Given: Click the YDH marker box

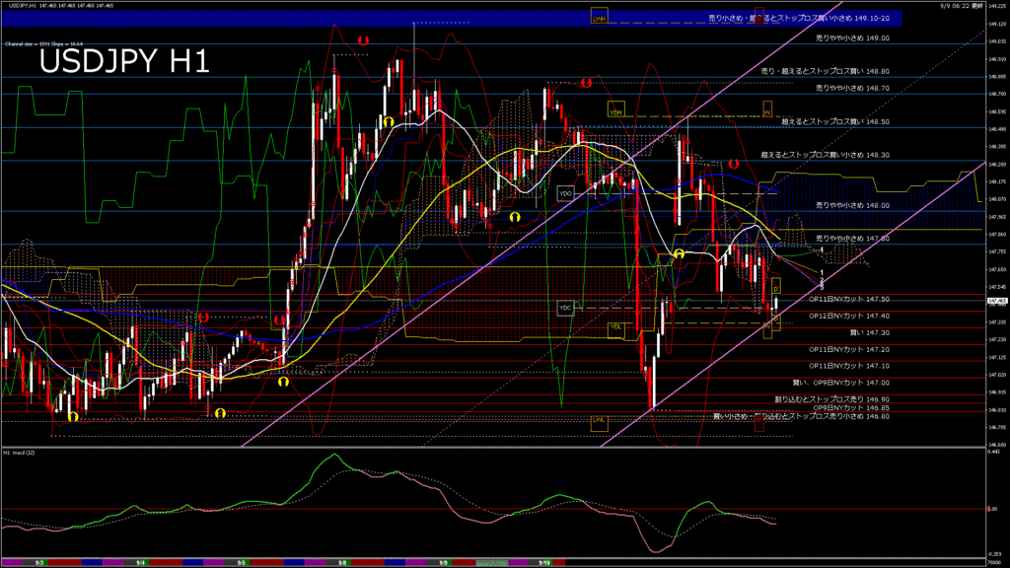Looking at the screenshot, I should (x=615, y=110).
